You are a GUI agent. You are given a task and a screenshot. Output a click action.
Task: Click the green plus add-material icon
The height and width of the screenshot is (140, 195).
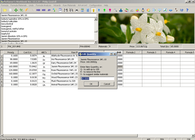pyautogui.click(x=16, y=10)
